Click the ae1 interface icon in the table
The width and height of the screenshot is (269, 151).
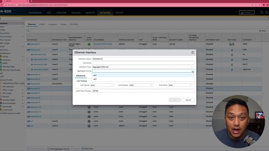(29, 121)
